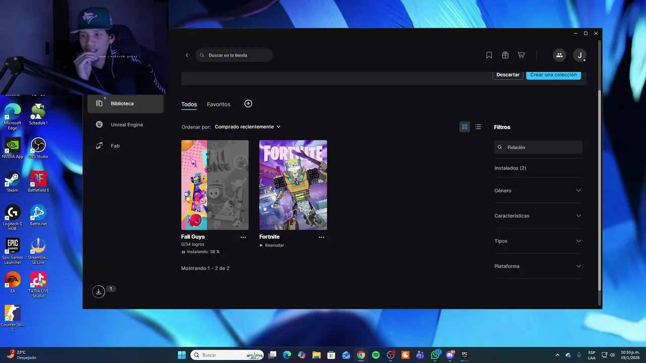Open the Comprado recientemente sort dropdown
The width and height of the screenshot is (646, 363).
pos(247,127)
